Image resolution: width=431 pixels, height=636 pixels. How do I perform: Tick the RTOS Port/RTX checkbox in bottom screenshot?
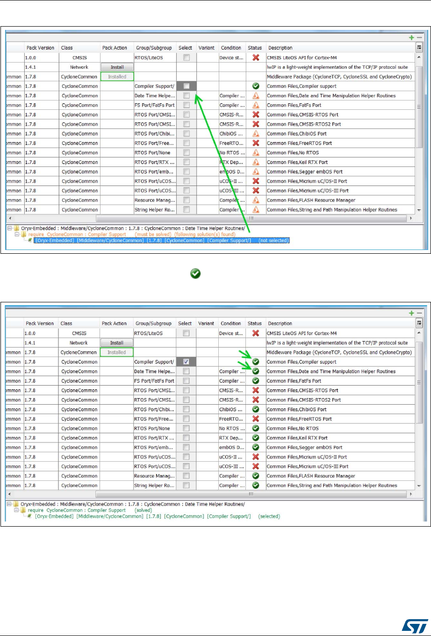click(186, 438)
